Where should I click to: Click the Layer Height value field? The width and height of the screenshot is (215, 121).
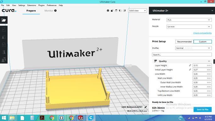tap(202, 66)
